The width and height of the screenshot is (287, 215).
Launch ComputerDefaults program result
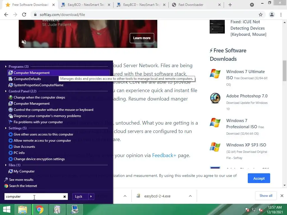click(x=27, y=79)
